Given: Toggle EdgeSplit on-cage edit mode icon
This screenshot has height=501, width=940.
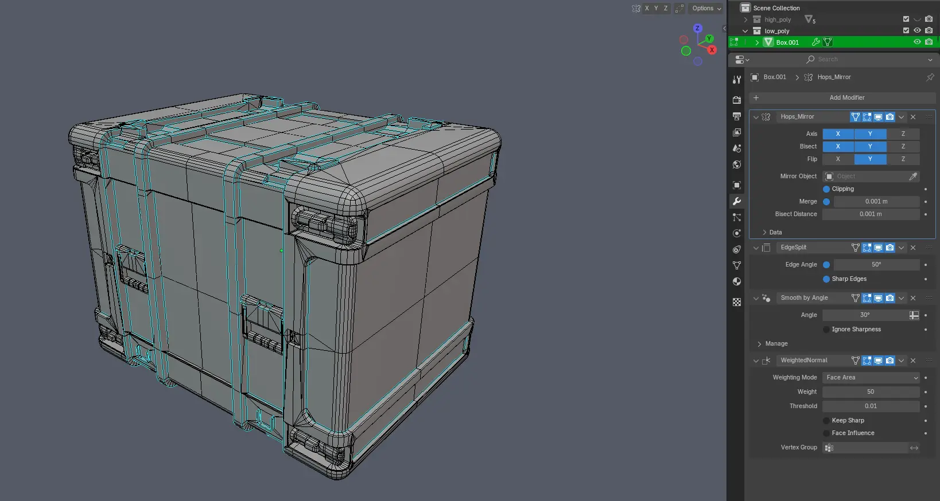Looking at the screenshot, I should click(x=855, y=248).
